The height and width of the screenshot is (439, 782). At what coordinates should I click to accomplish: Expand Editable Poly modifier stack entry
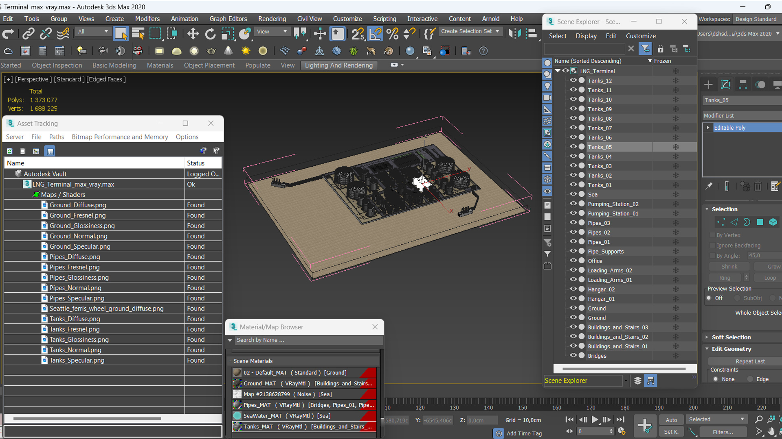(x=708, y=128)
